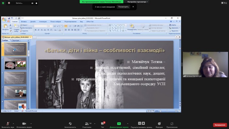Select the triangle shape in the shapes gallery
Image resolution: width=229 pixels, height=129 pixels.
[110, 28]
